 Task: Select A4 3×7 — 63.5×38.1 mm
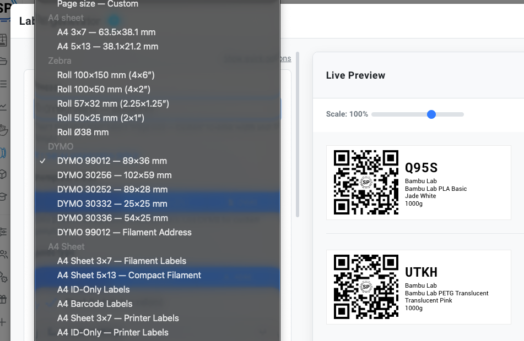(x=157, y=32)
